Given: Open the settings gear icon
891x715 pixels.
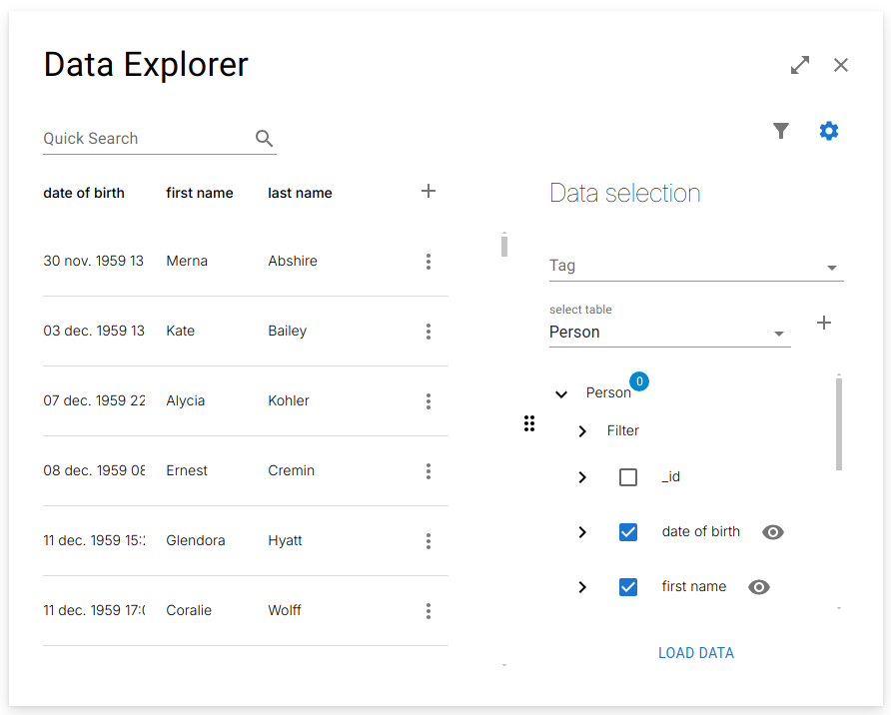Looking at the screenshot, I should tap(829, 131).
